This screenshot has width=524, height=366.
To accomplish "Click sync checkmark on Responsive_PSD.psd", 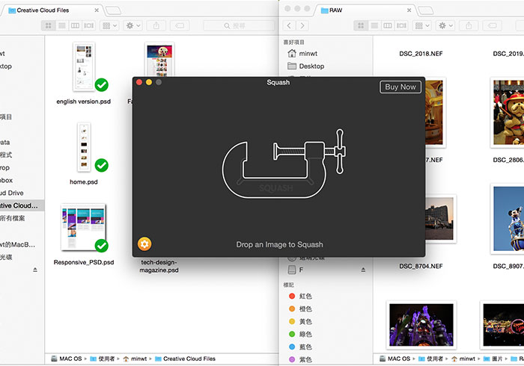I will tap(102, 246).
